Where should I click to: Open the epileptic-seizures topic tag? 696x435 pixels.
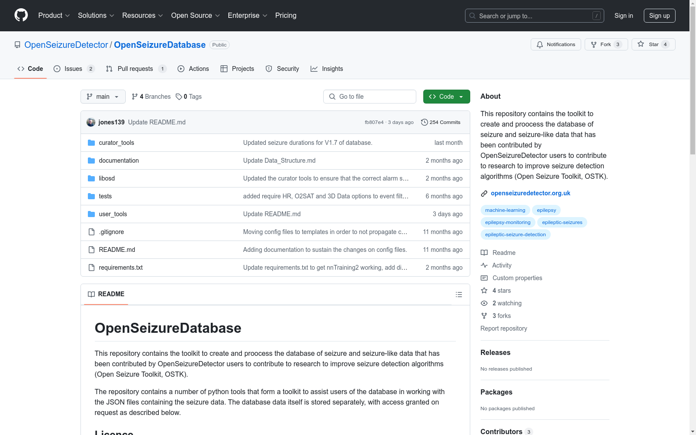point(562,222)
